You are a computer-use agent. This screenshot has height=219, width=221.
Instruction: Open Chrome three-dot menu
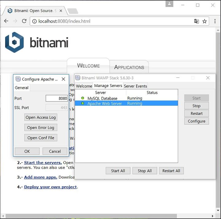tap(215, 21)
